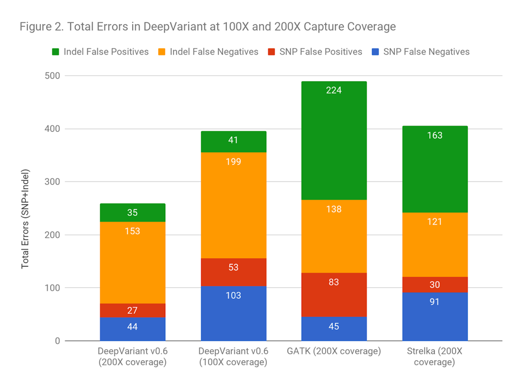Click the orange segment labeled 199

click(233, 206)
